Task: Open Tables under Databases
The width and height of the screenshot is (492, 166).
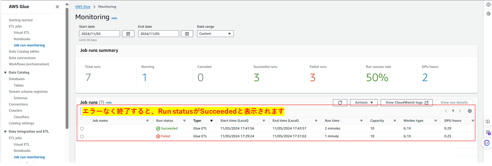Action: (x=18, y=86)
